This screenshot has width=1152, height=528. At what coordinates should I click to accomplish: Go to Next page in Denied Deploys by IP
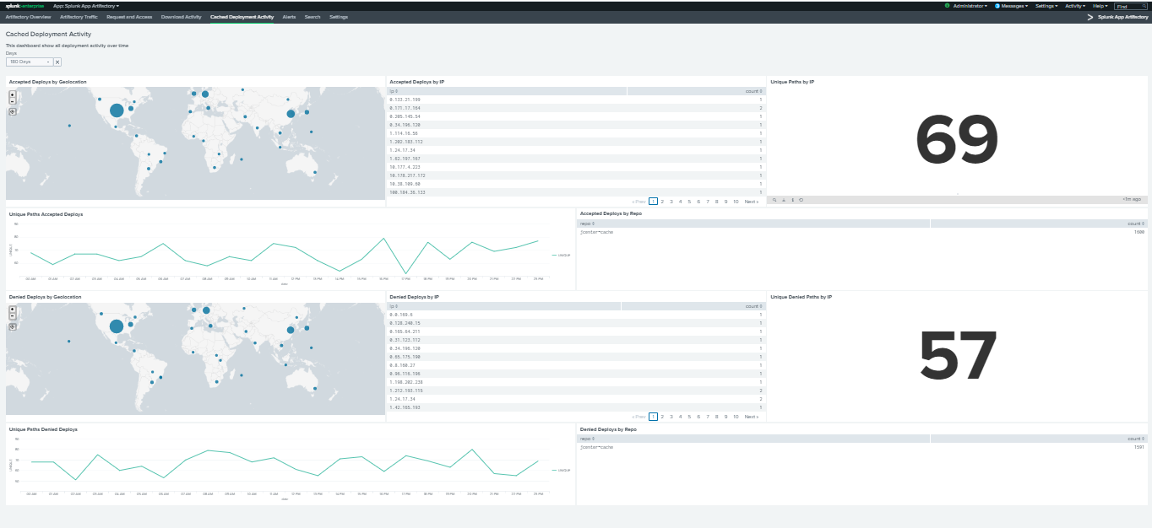tap(751, 416)
